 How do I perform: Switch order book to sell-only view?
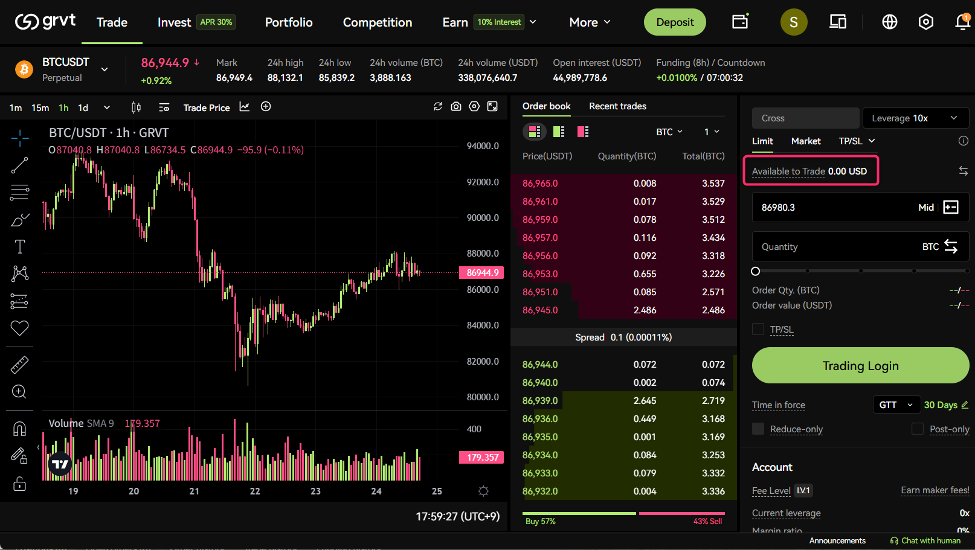(x=582, y=131)
